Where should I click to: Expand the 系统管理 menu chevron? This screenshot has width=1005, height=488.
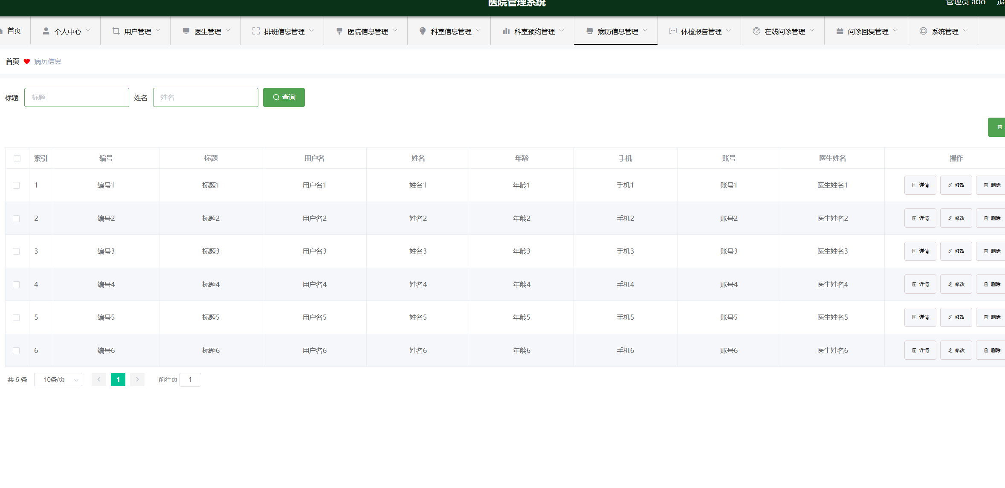965,31
